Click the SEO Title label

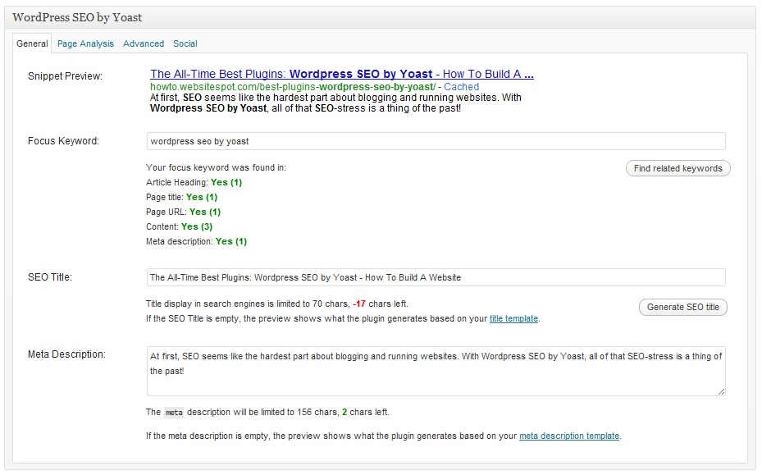pyautogui.click(x=49, y=277)
